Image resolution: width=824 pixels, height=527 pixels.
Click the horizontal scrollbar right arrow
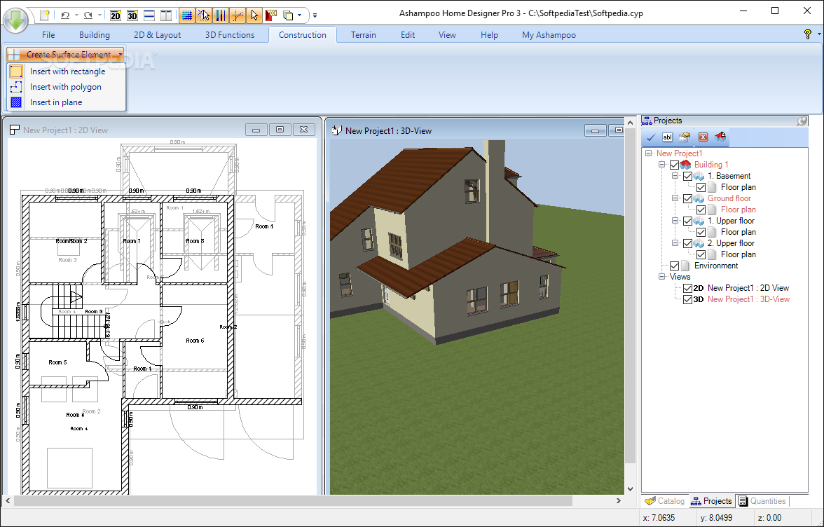618,501
